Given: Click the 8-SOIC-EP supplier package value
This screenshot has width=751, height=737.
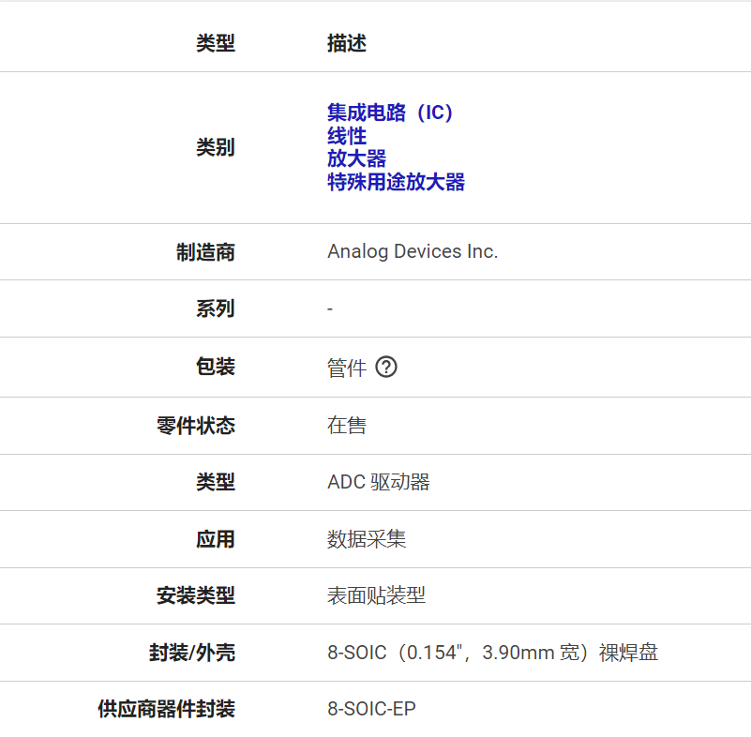Looking at the screenshot, I should (x=371, y=709).
